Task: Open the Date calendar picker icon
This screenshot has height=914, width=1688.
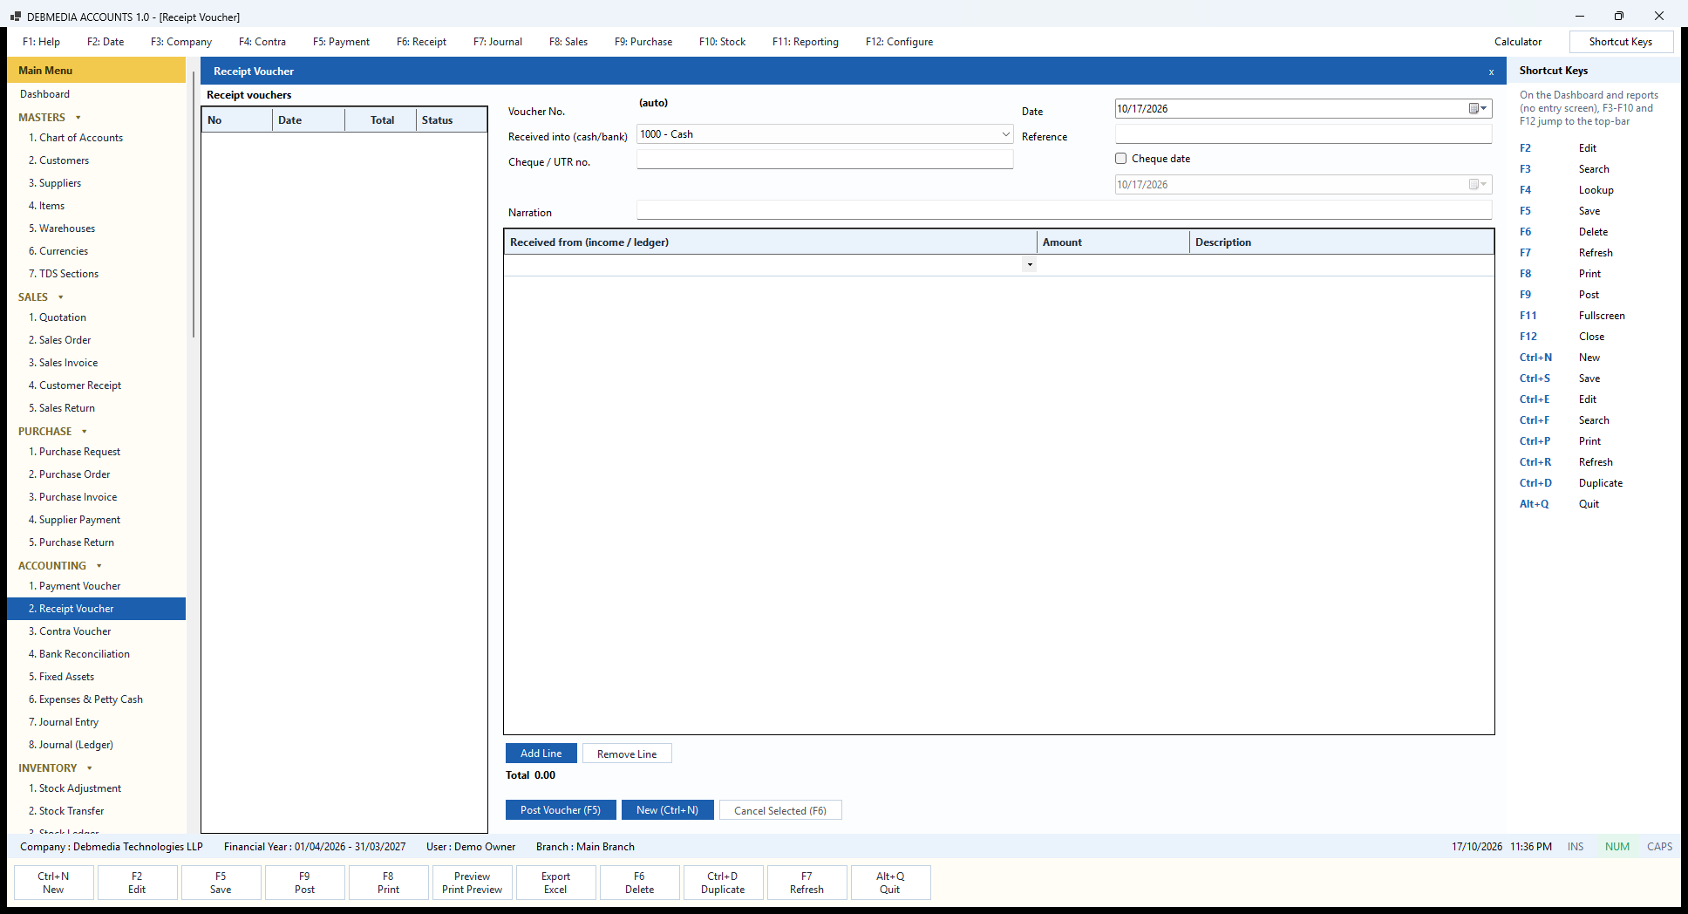Action: click(x=1478, y=109)
